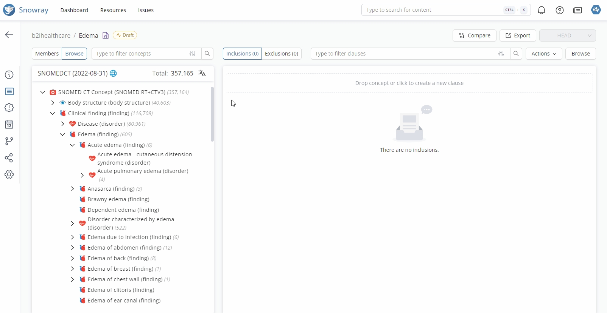Image resolution: width=607 pixels, height=313 pixels.
Task: Switch to Members view toggle
Action: (47, 54)
